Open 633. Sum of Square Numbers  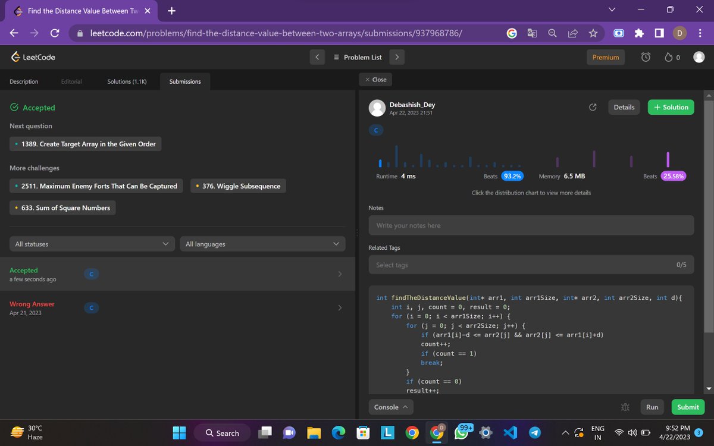pos(62,208)
